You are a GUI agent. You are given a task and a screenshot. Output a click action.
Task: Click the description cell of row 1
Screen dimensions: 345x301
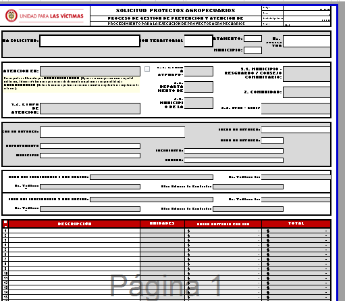point(74,231)
